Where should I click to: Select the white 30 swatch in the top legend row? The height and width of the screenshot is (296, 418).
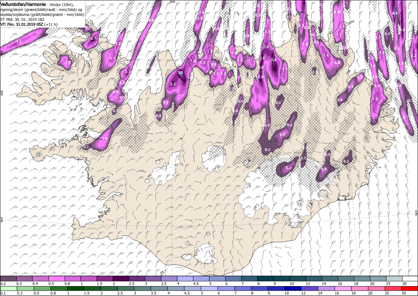point(410,278)
